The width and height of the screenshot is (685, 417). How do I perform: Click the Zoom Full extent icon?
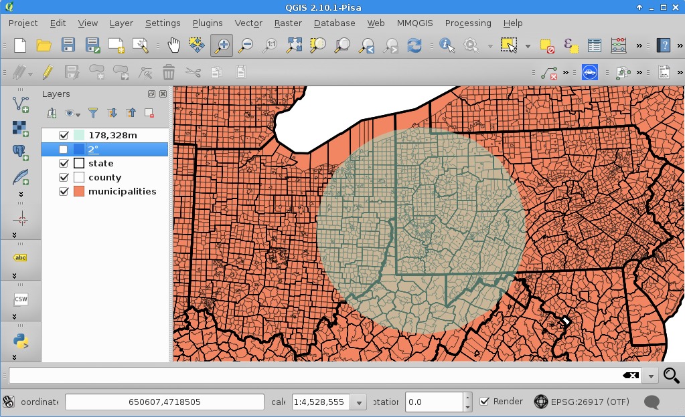294,45
